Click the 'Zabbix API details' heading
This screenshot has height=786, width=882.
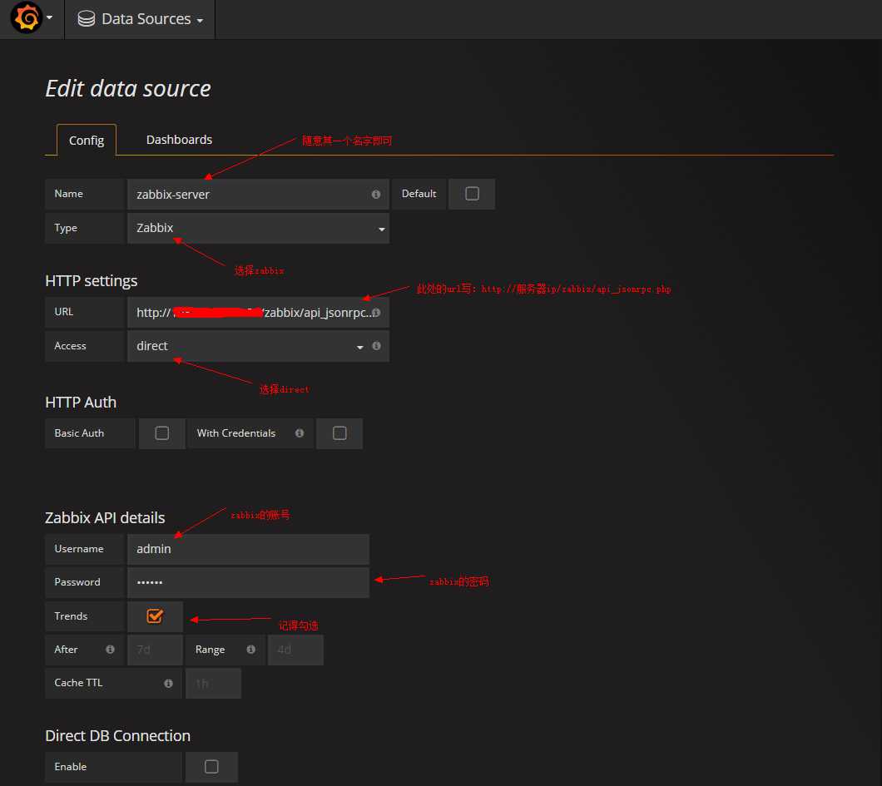pos(105,518)
